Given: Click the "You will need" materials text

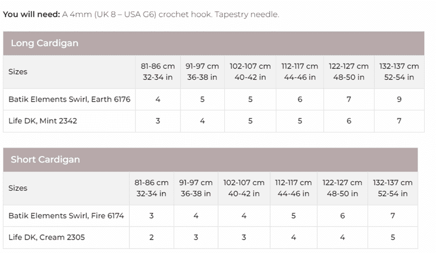Looking at the screenshot, I should click(141, 14).
